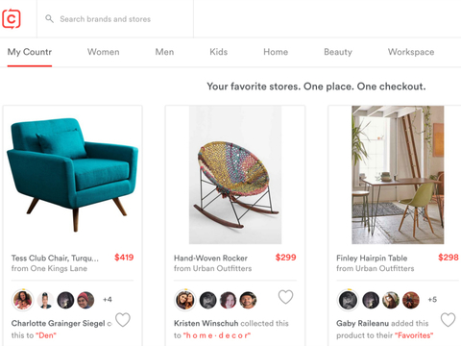Click the Search brands and stores field

click(115, 19)
